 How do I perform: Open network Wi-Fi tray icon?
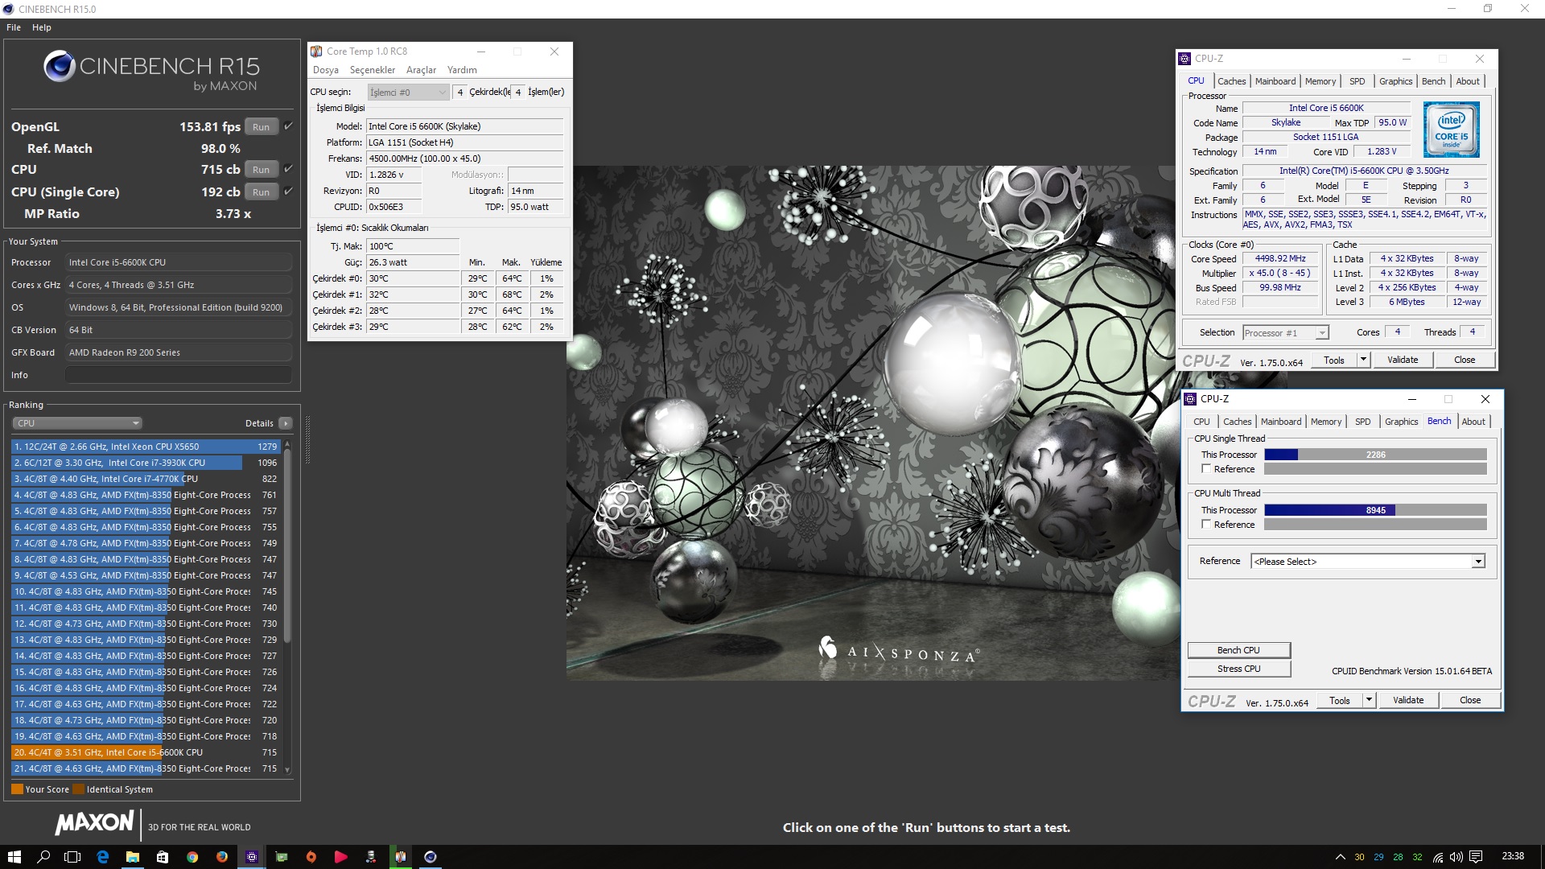point(1437,857)
